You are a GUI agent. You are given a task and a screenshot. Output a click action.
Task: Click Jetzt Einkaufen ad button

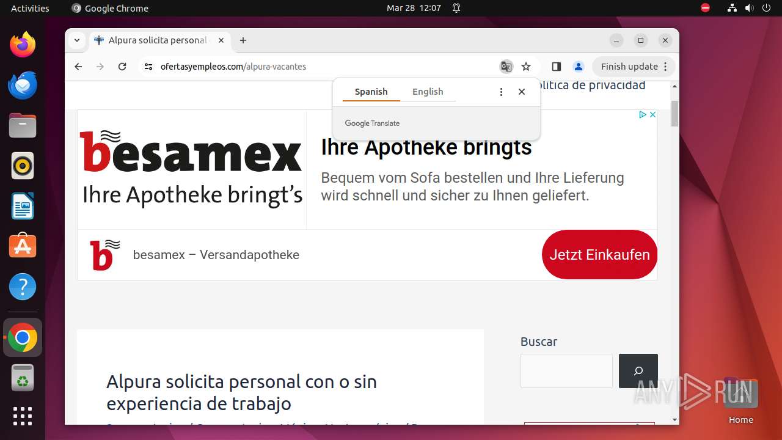pos(599,255)
